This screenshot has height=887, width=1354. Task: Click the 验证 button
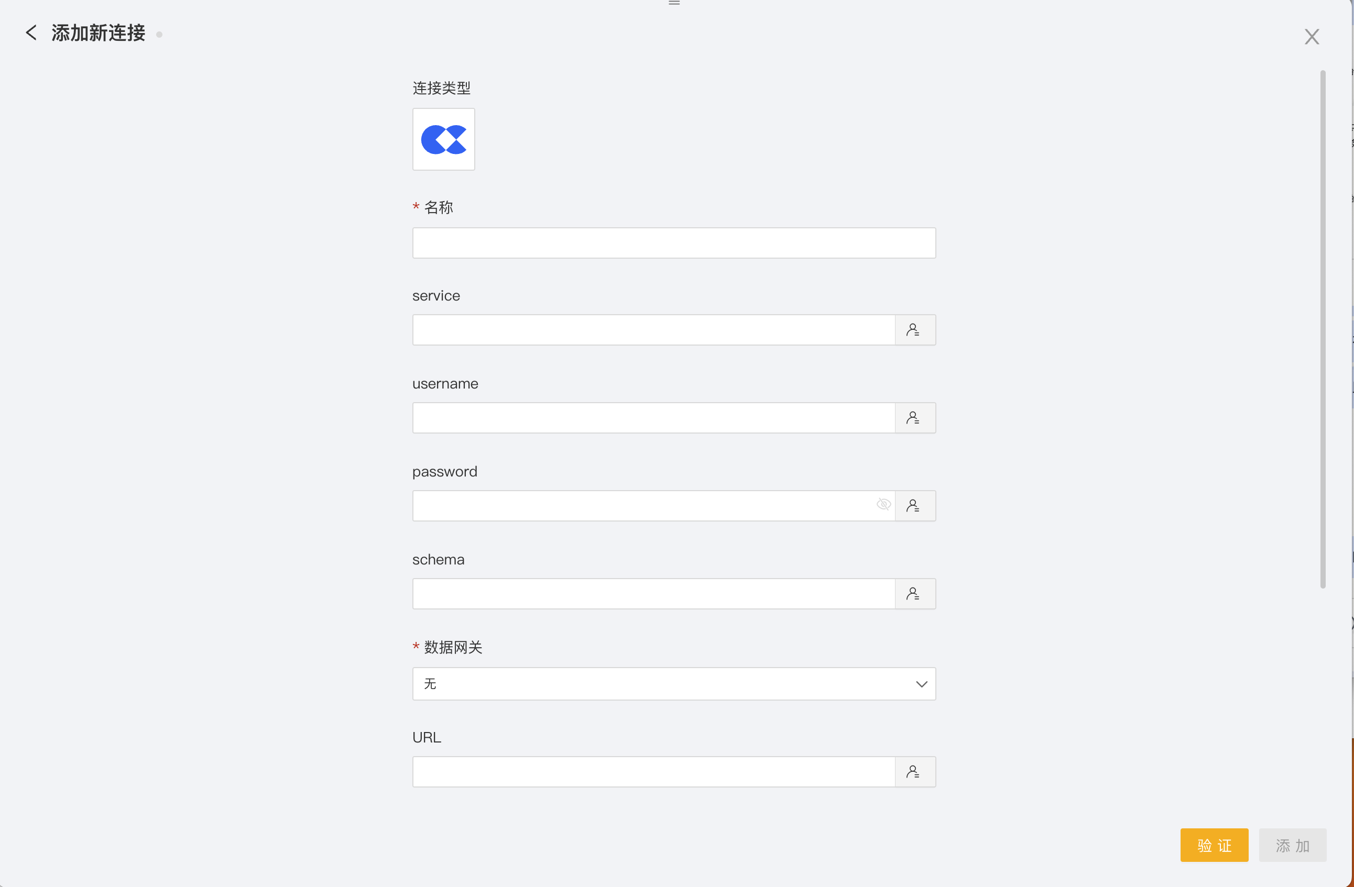pos(1214,845)
